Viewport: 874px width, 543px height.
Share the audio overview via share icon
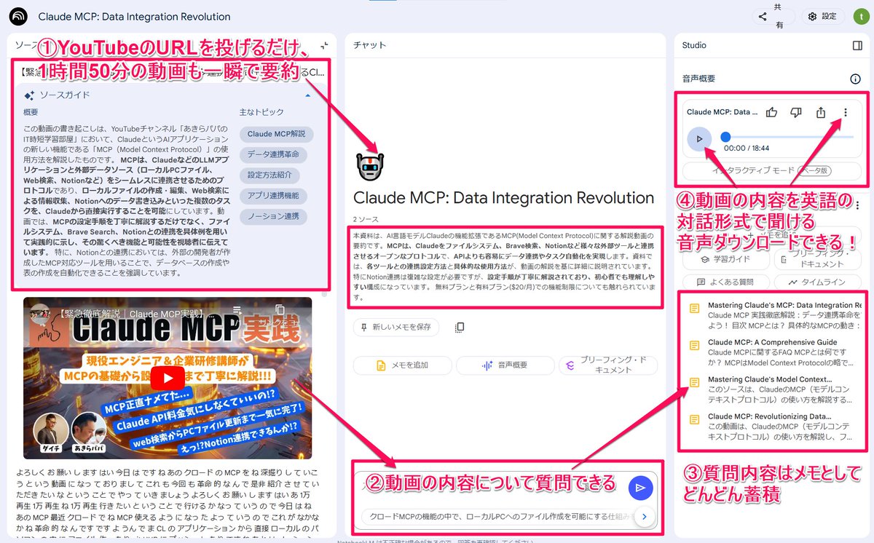[821, 112]
